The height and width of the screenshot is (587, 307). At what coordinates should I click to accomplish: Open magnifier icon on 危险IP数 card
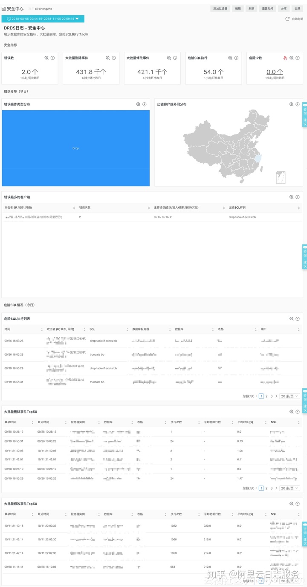(x=292, y=58)
